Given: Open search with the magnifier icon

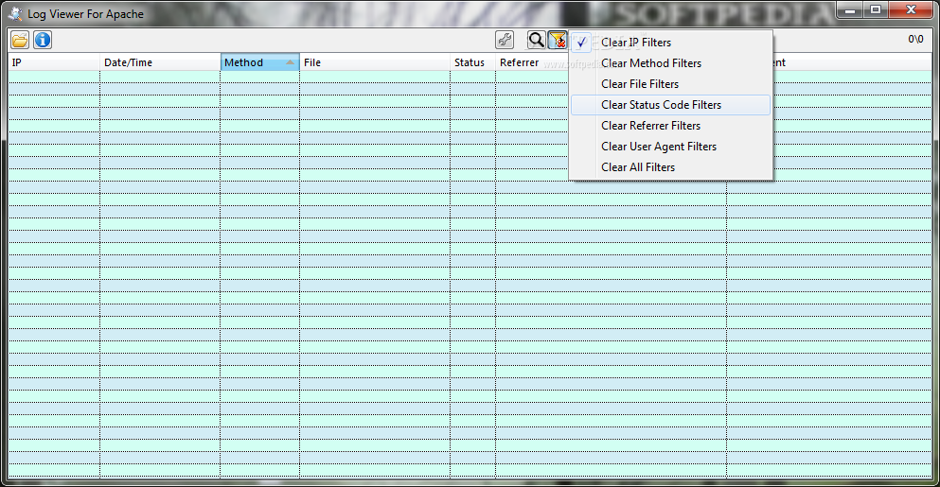Looking at the screenshot, I should [536, 40].
